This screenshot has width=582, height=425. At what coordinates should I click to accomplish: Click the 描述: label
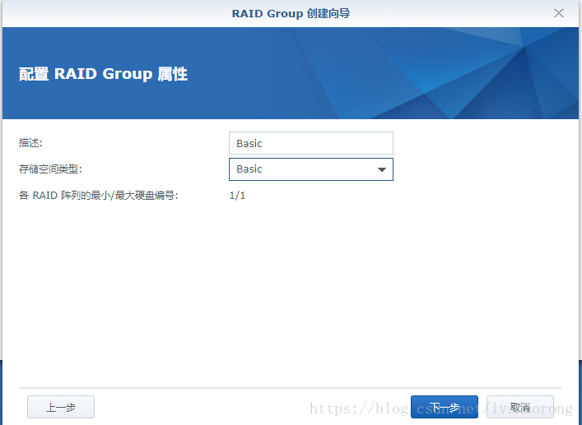tap(30, 143)
